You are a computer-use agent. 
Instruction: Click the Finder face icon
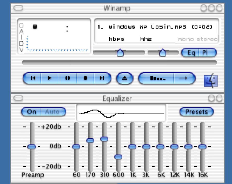pyautogui.click(x=210, y=81)
